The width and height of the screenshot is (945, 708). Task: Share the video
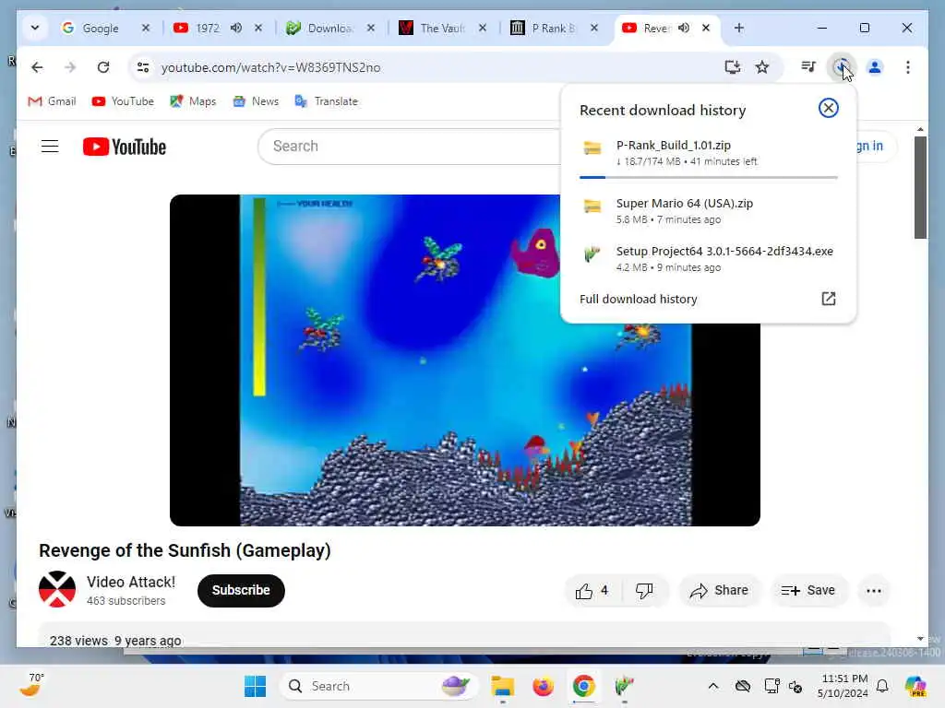[x=719, y=591]
